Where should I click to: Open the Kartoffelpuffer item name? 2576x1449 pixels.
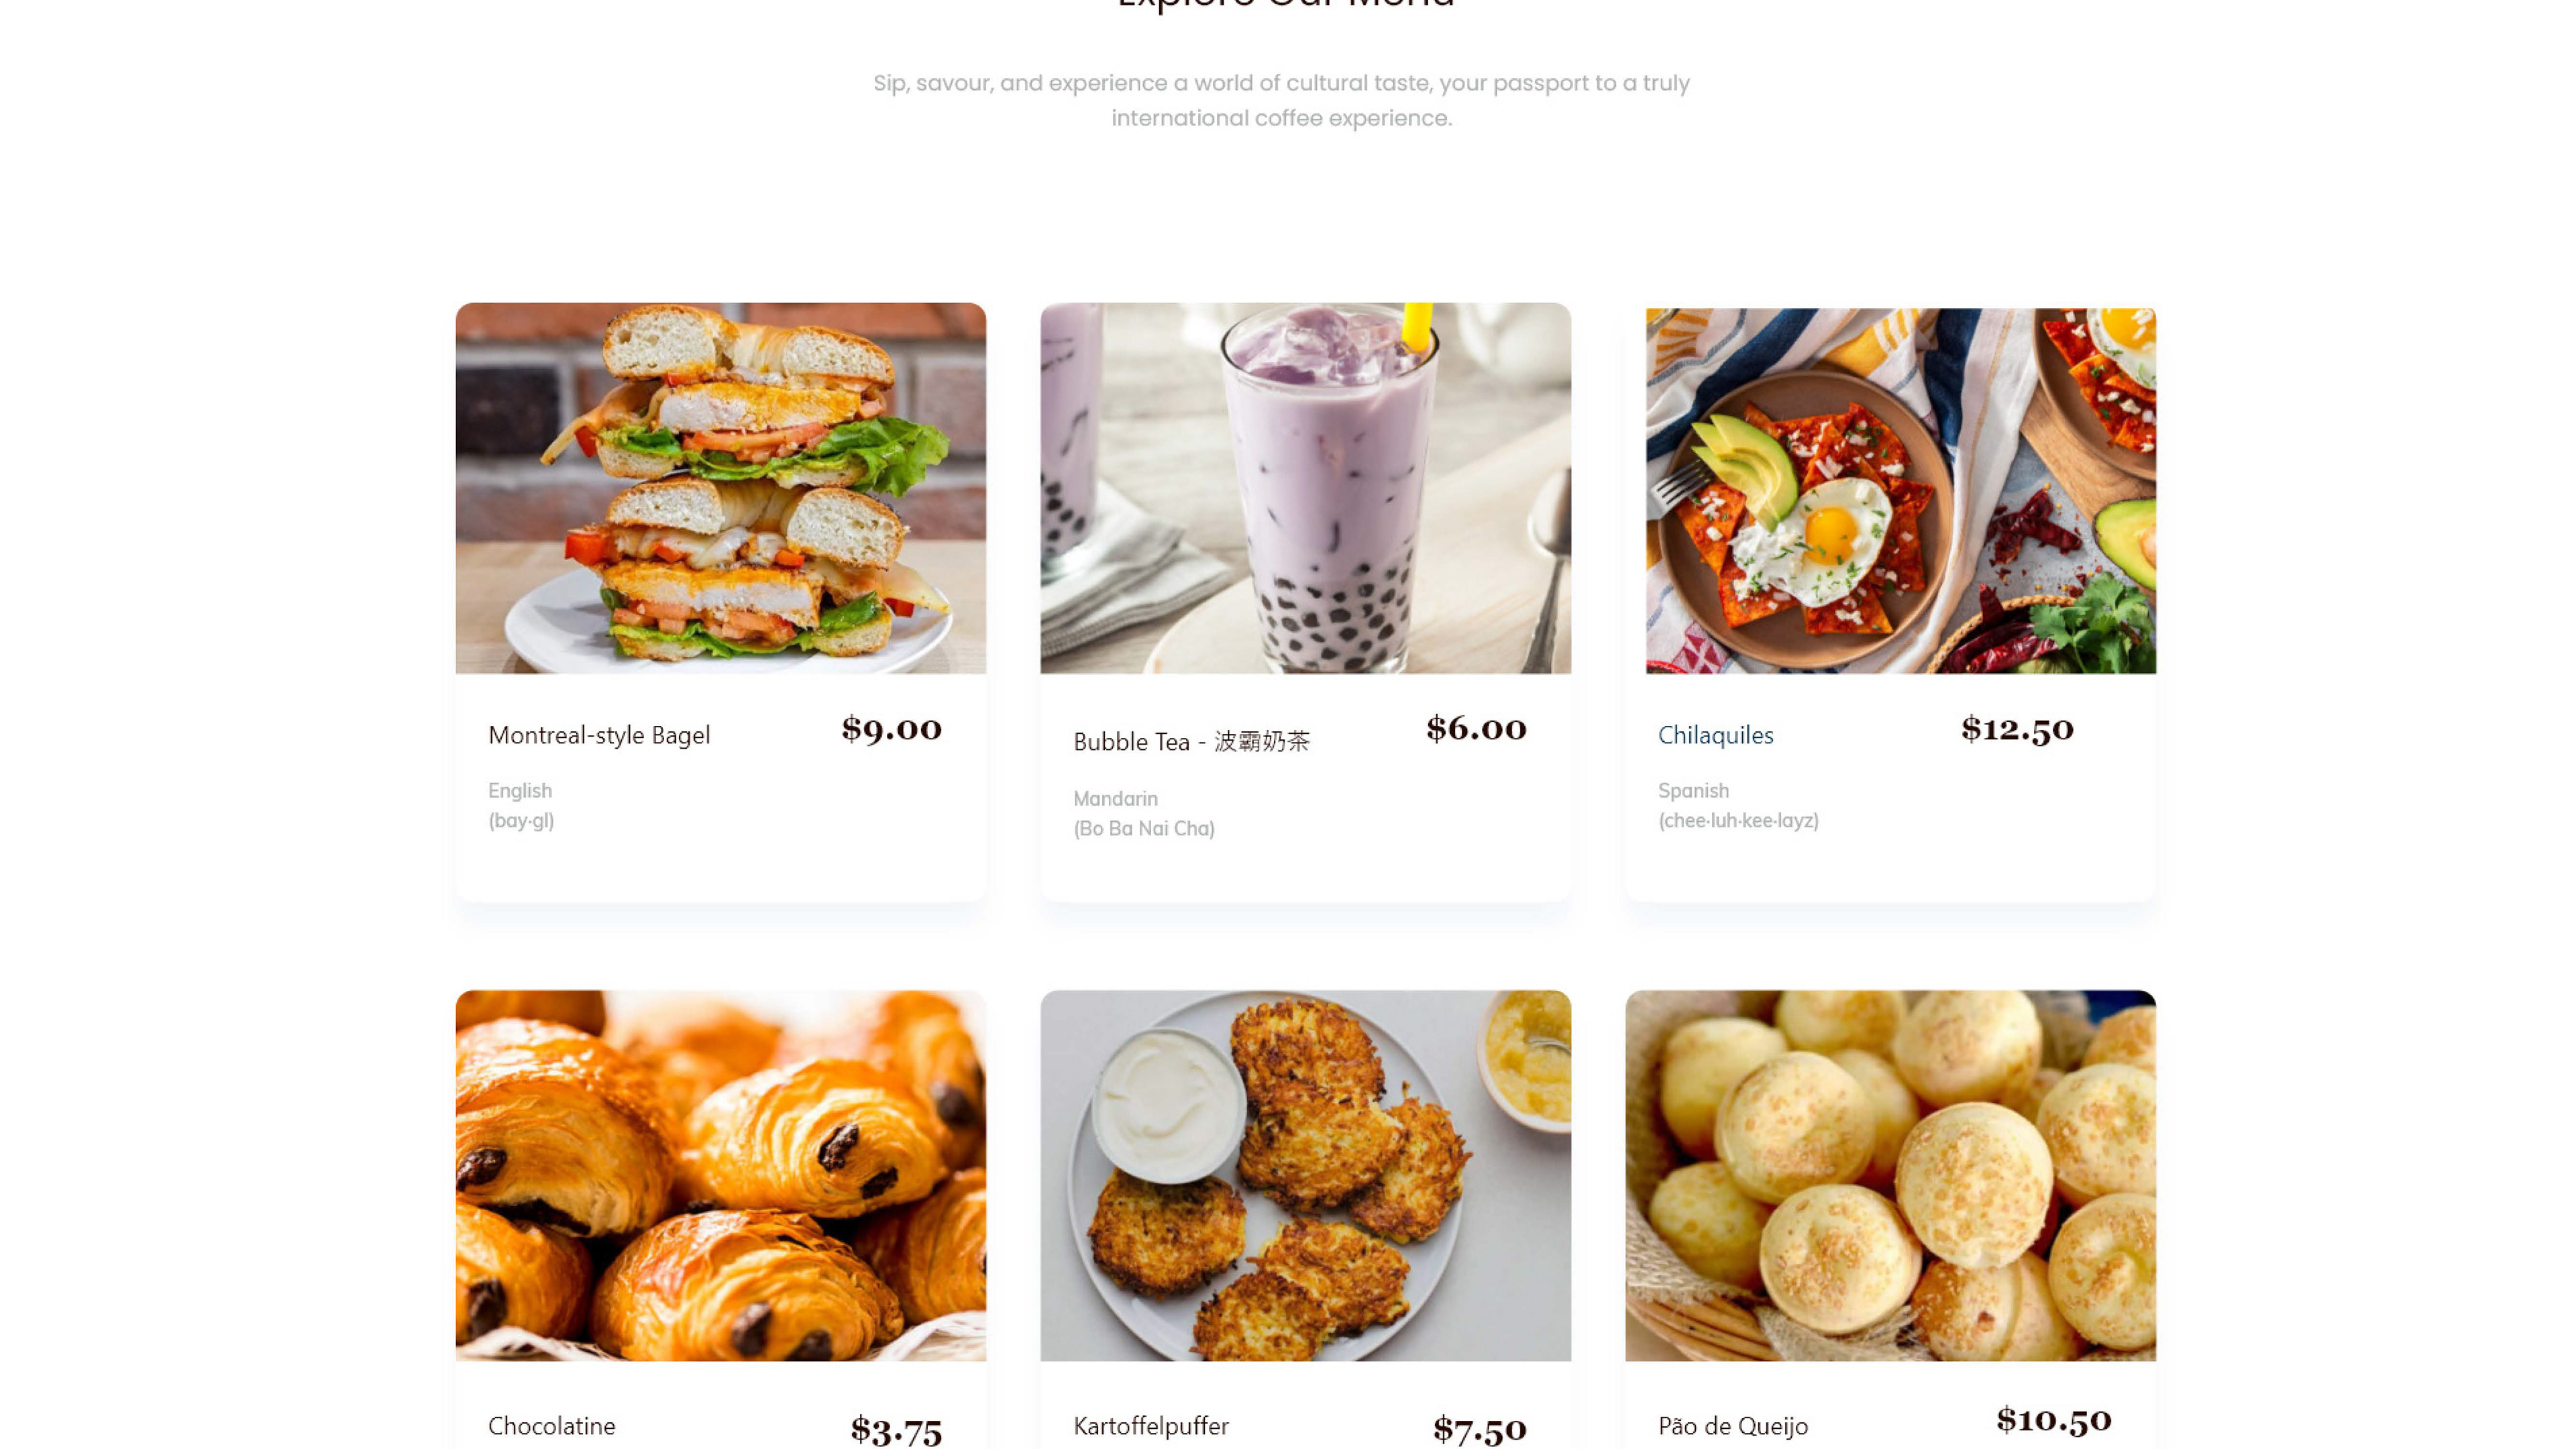[x=1151, y=1426]
